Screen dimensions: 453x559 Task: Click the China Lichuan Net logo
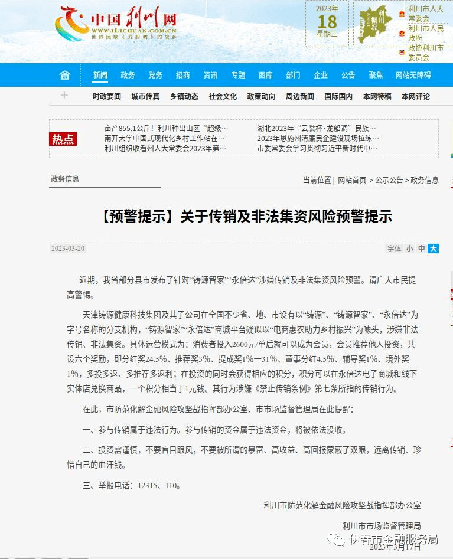coord(116,24)
